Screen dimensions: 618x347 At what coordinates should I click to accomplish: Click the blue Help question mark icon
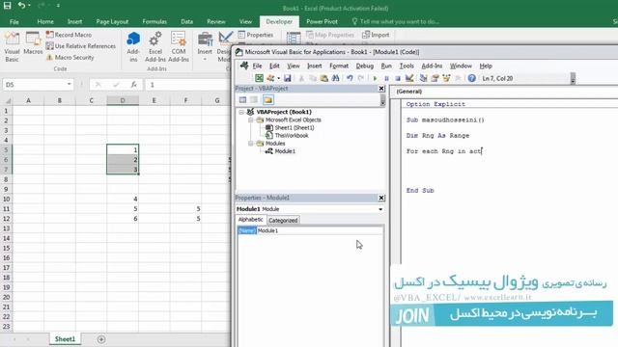472,78
